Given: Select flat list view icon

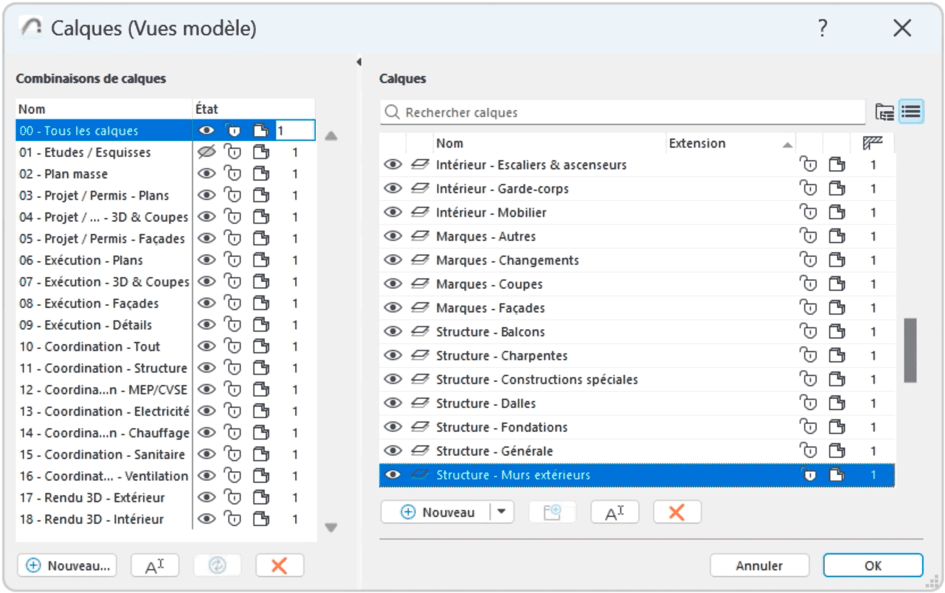Looking at the screenshot, I should click(x=911, y=112).
